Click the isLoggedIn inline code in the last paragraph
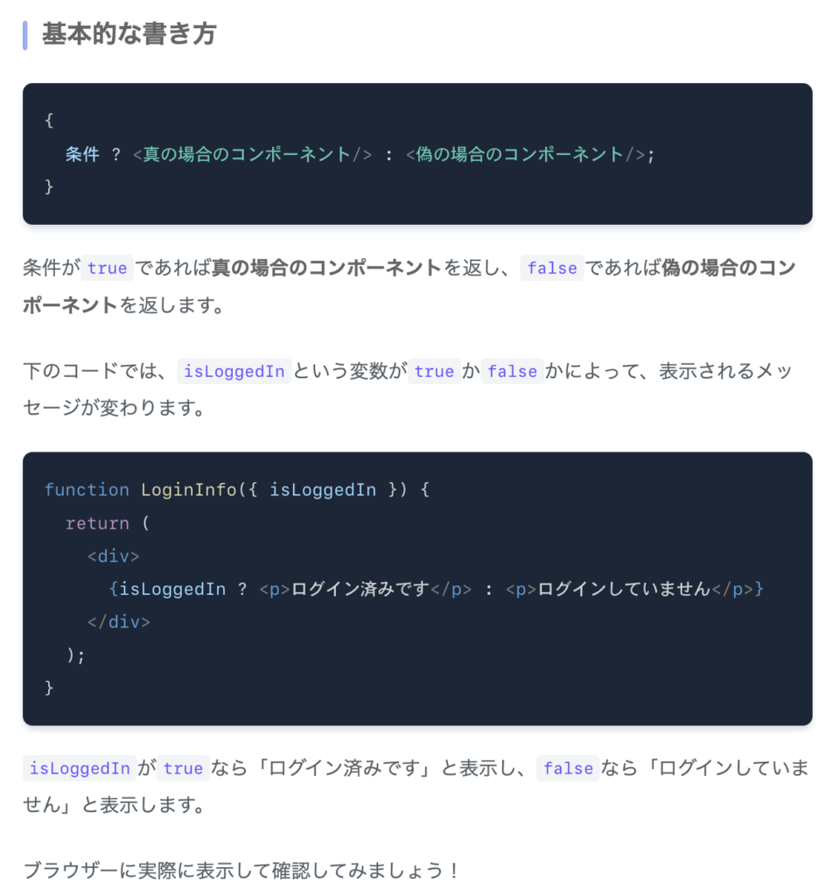 pyautogui.click(x=80, y=768)
